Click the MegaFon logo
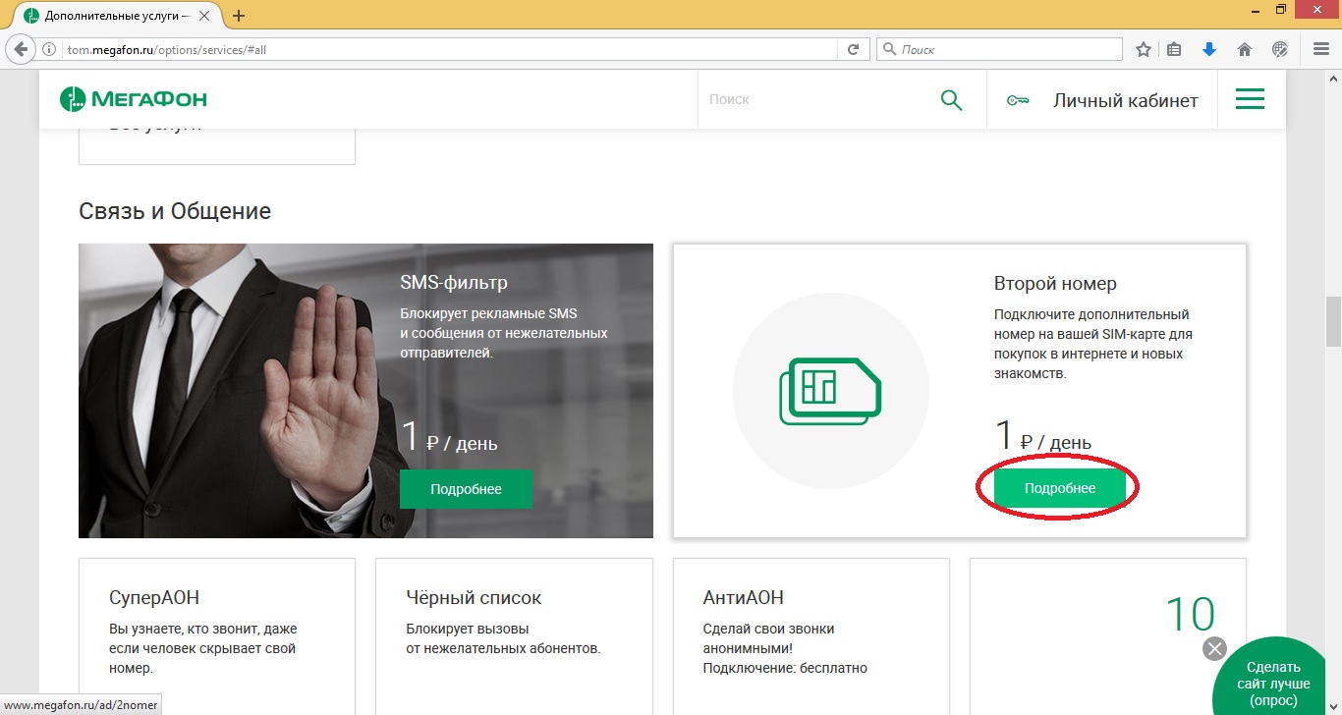The height and width of the screenshot is (715, 1342). coord(134,99)
